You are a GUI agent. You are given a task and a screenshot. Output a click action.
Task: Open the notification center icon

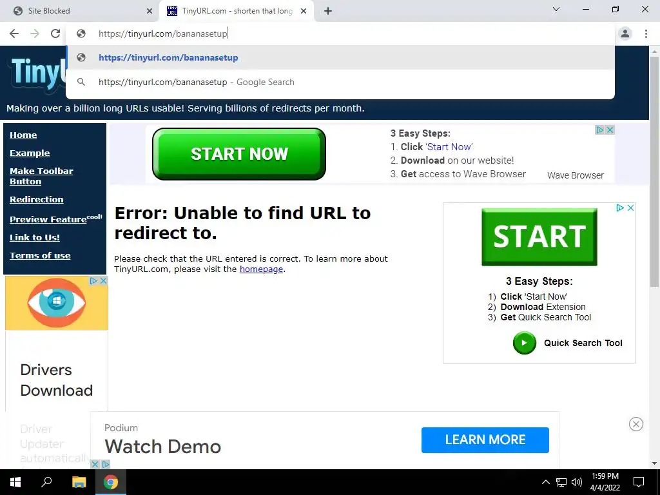point(639,482)
